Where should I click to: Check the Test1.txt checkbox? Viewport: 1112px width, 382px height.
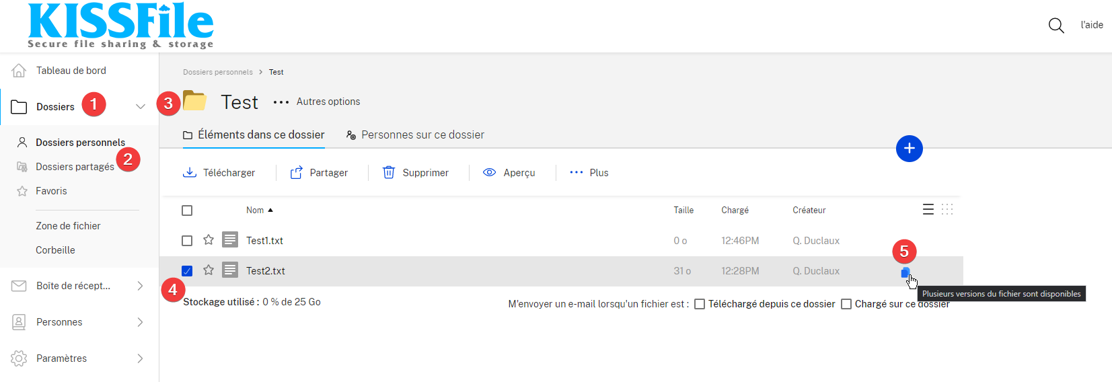[x=187, y=241]
